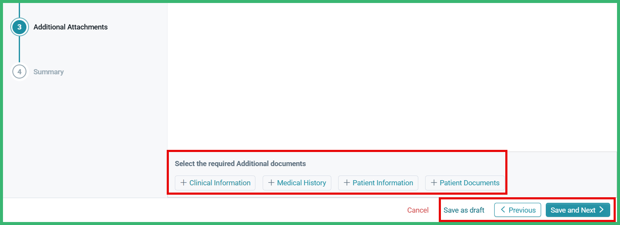
Task: Click the step 4 circle indicator
Action: coord(19,72)
